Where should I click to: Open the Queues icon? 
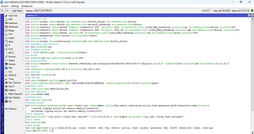pos(6,64)
